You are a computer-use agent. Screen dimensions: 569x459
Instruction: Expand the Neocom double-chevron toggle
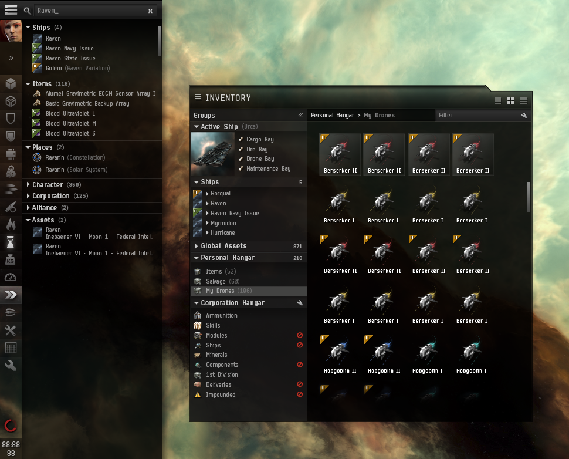11,58
